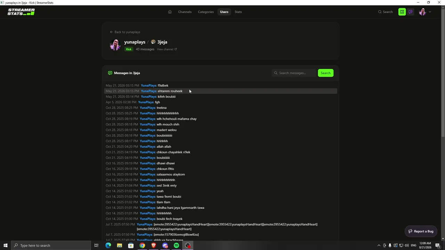Open Discord from the taskbar

(x=165, y=245)
